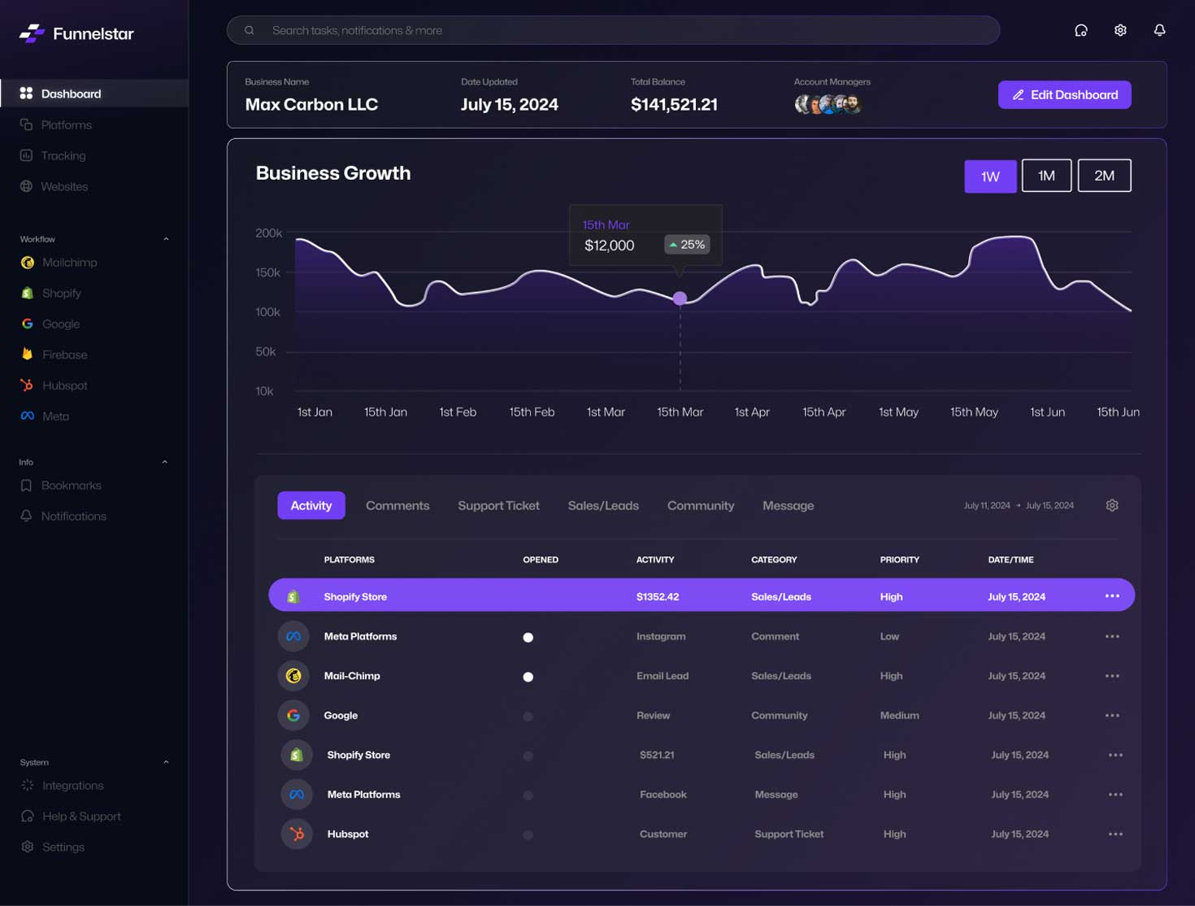Open Integrations in the System section
The image size is (1195, 906).
pos(62,786)
